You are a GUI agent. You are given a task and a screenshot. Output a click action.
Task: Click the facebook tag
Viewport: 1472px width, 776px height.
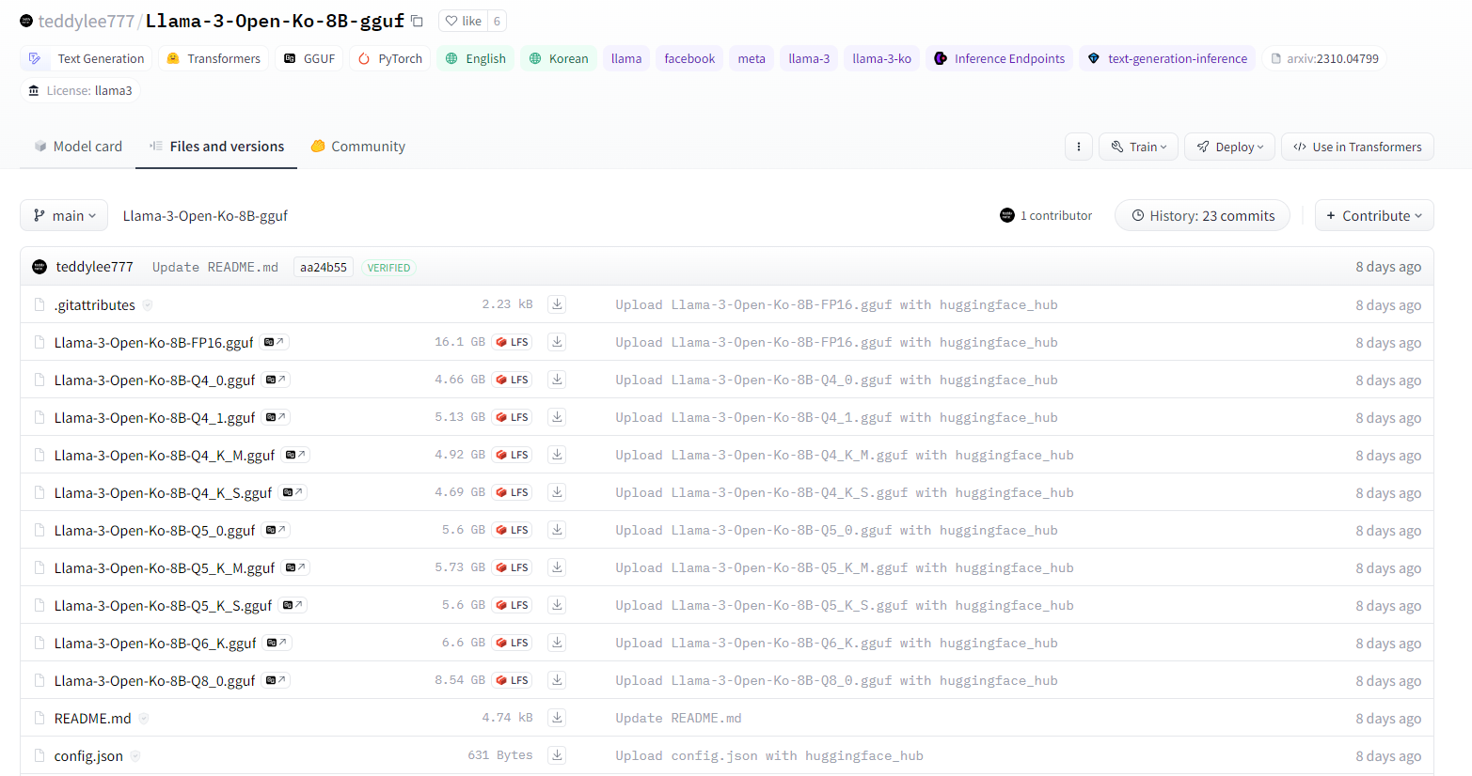point(689,58)
